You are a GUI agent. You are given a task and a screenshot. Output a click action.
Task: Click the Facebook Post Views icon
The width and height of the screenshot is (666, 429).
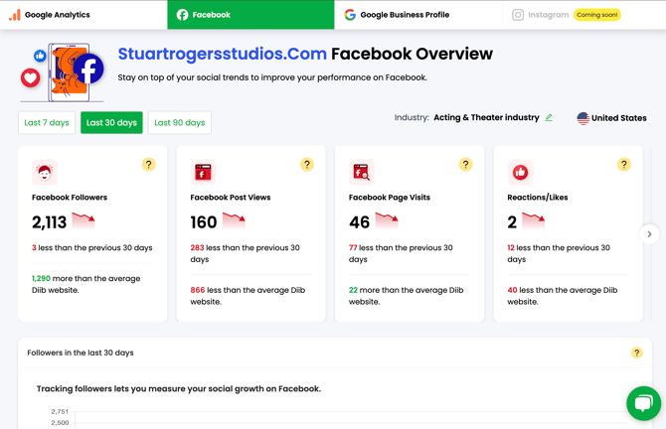203,172
